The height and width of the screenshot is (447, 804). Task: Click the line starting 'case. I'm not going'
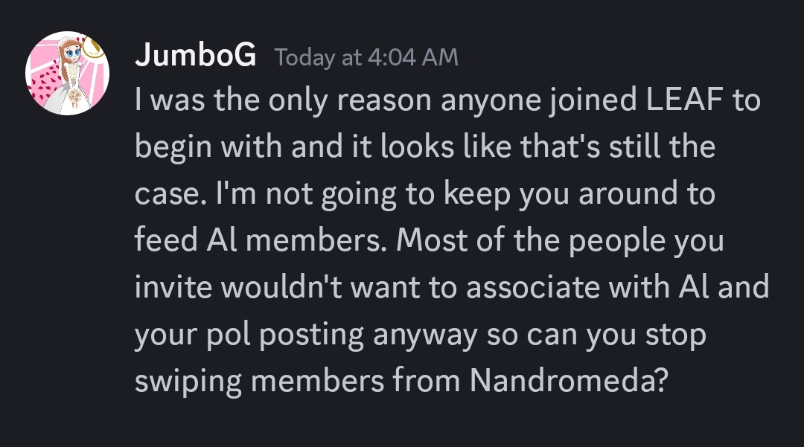pyautogui.click(x=425, y=194)
